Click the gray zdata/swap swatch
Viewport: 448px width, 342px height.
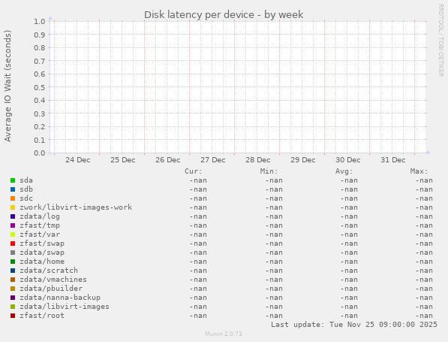click(13, 253)
